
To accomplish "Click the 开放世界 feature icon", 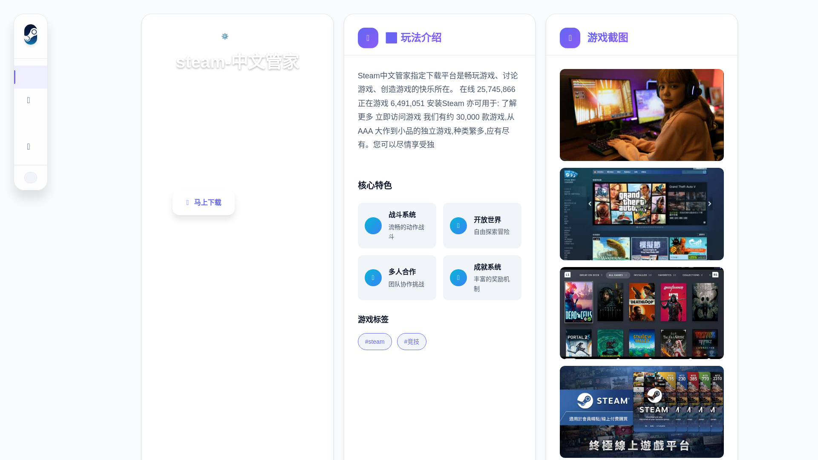I will click(458, 226).
